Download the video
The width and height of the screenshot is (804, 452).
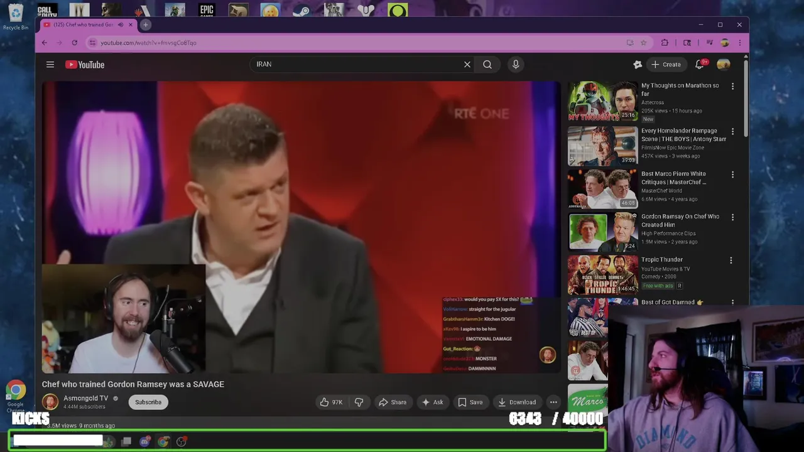(x=516, y=402)
